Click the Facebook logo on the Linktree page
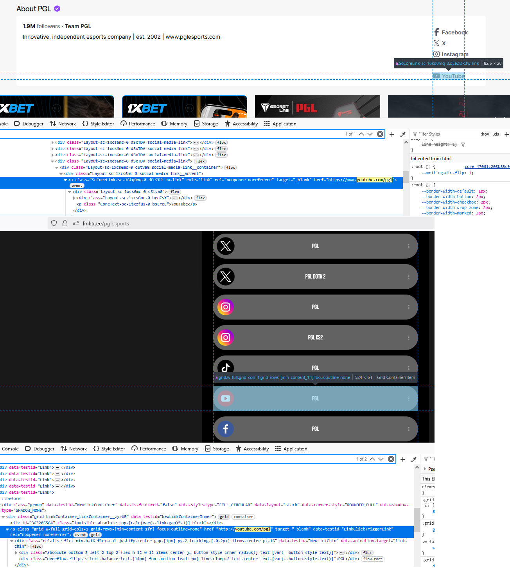This screenshot has height=568, width=510. tap(226, 429)
